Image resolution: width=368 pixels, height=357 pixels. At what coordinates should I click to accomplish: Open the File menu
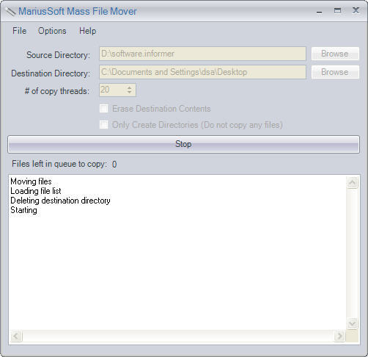[x=20, y=31]
